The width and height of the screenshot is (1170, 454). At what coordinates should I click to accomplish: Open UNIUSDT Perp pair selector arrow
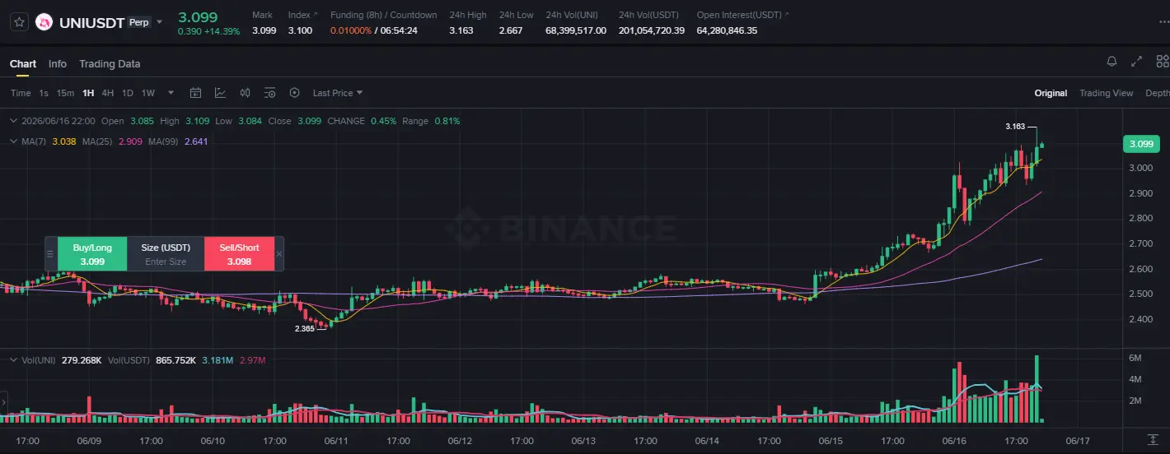(x=160, y=22)
